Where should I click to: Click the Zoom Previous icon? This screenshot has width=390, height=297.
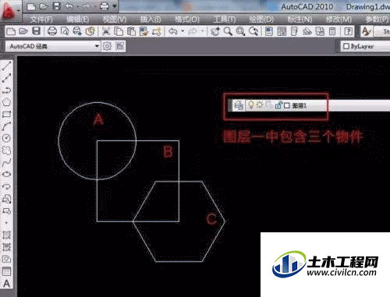pos(253,31)
